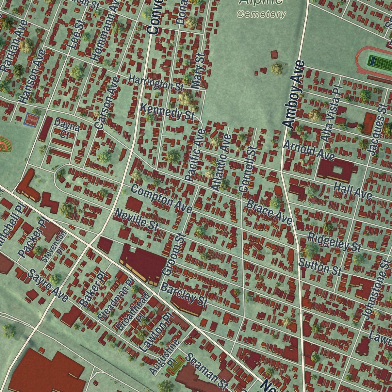Screen dimensions: 392x392
Task: Click the courtyard building near Arnold Ave
Action: point(337,170)
